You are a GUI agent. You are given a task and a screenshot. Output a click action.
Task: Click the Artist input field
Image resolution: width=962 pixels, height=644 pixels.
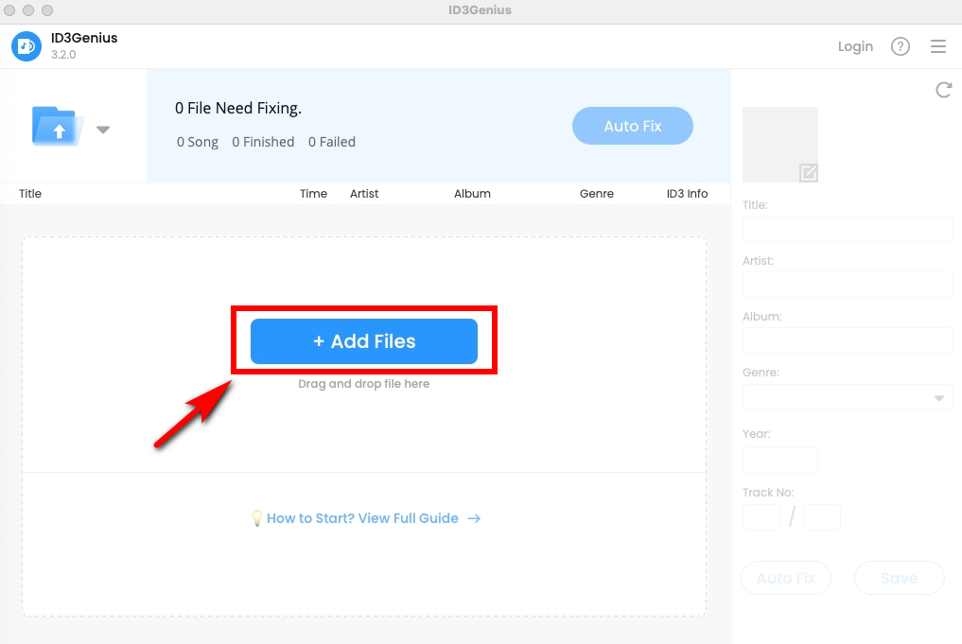(x=848, y=285)
